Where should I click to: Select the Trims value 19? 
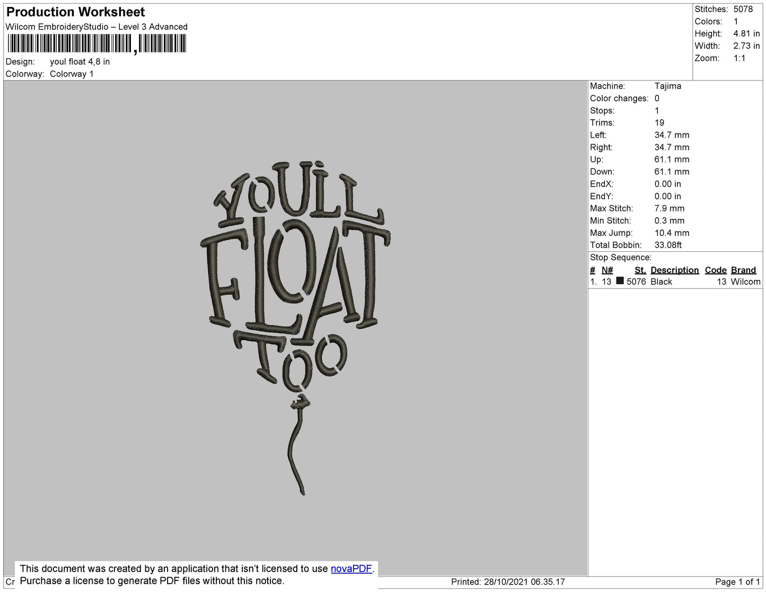pyautogui.click(x=659, y=122)
